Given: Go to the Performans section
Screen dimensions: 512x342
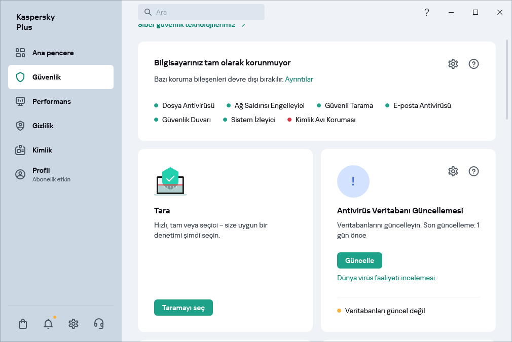Looking at the screenshot, I should point(61,101).
